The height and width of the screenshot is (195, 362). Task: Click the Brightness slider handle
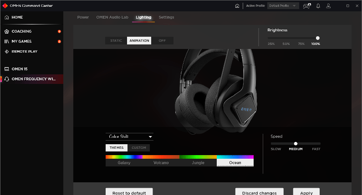point(318,38)
